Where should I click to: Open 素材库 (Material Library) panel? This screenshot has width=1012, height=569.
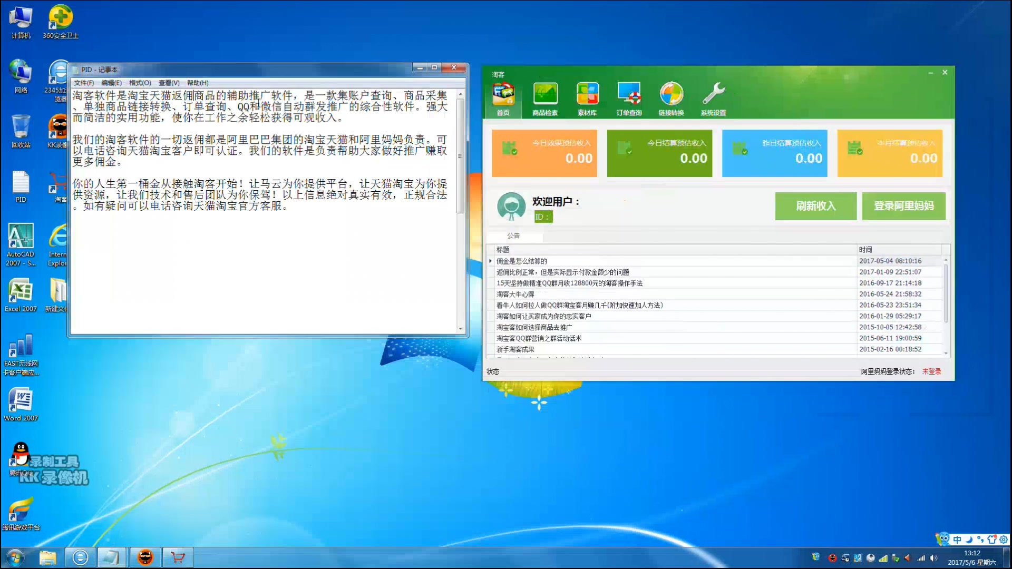(587, 98)
